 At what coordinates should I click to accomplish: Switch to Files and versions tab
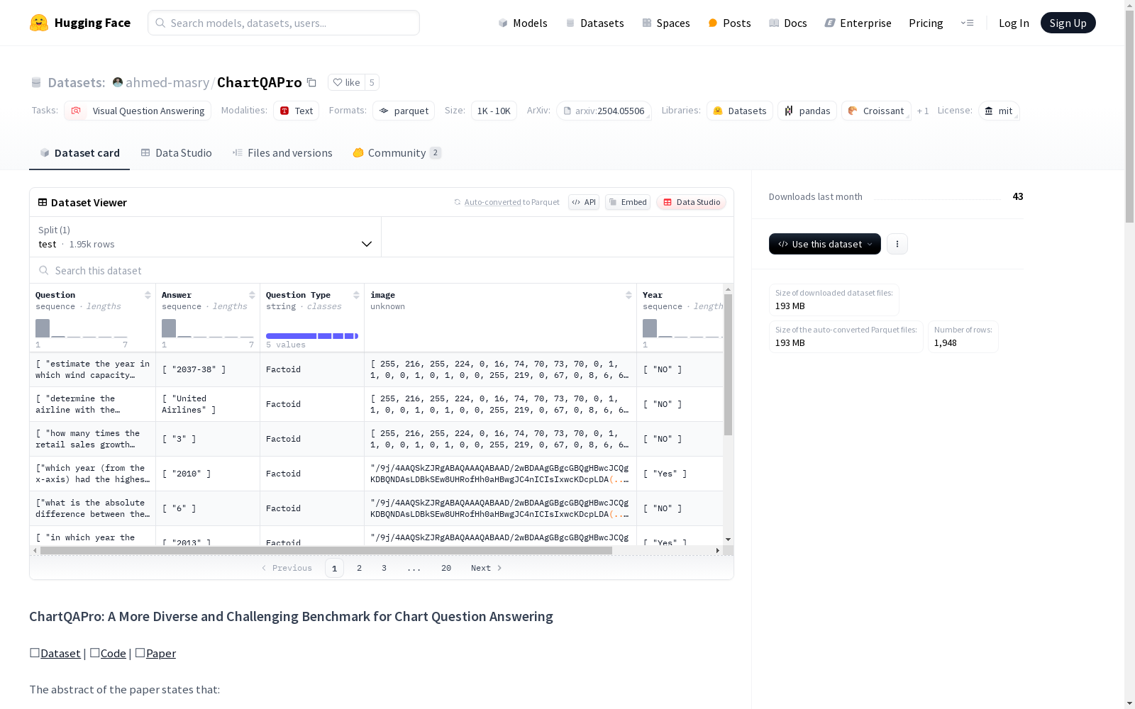click(x=282, y=152)
